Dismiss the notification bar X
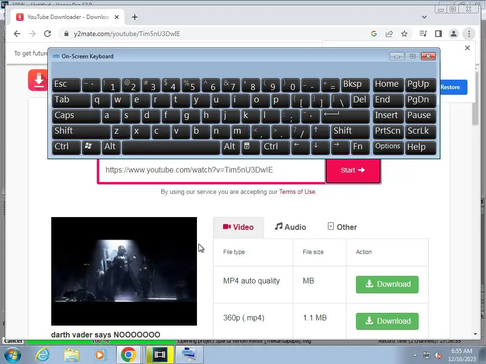The image size is (486, 364). click(467, 48)
